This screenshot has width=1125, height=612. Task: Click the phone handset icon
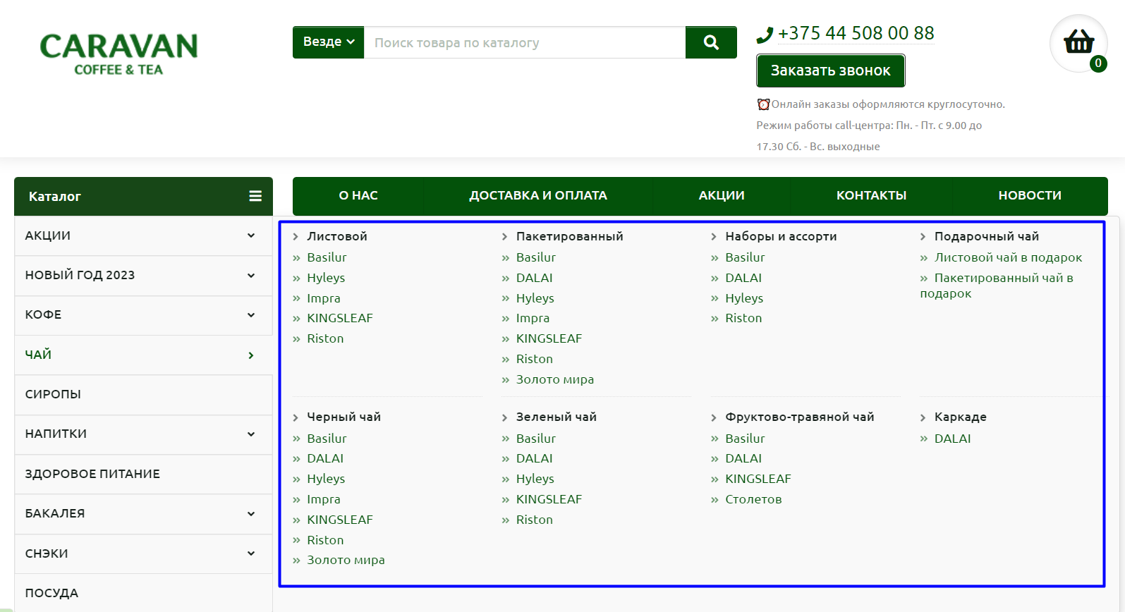pyautogui.click(x=765, y=35)
